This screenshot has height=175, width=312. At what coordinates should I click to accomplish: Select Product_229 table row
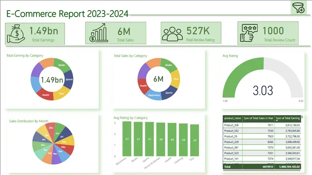(262, 142)
